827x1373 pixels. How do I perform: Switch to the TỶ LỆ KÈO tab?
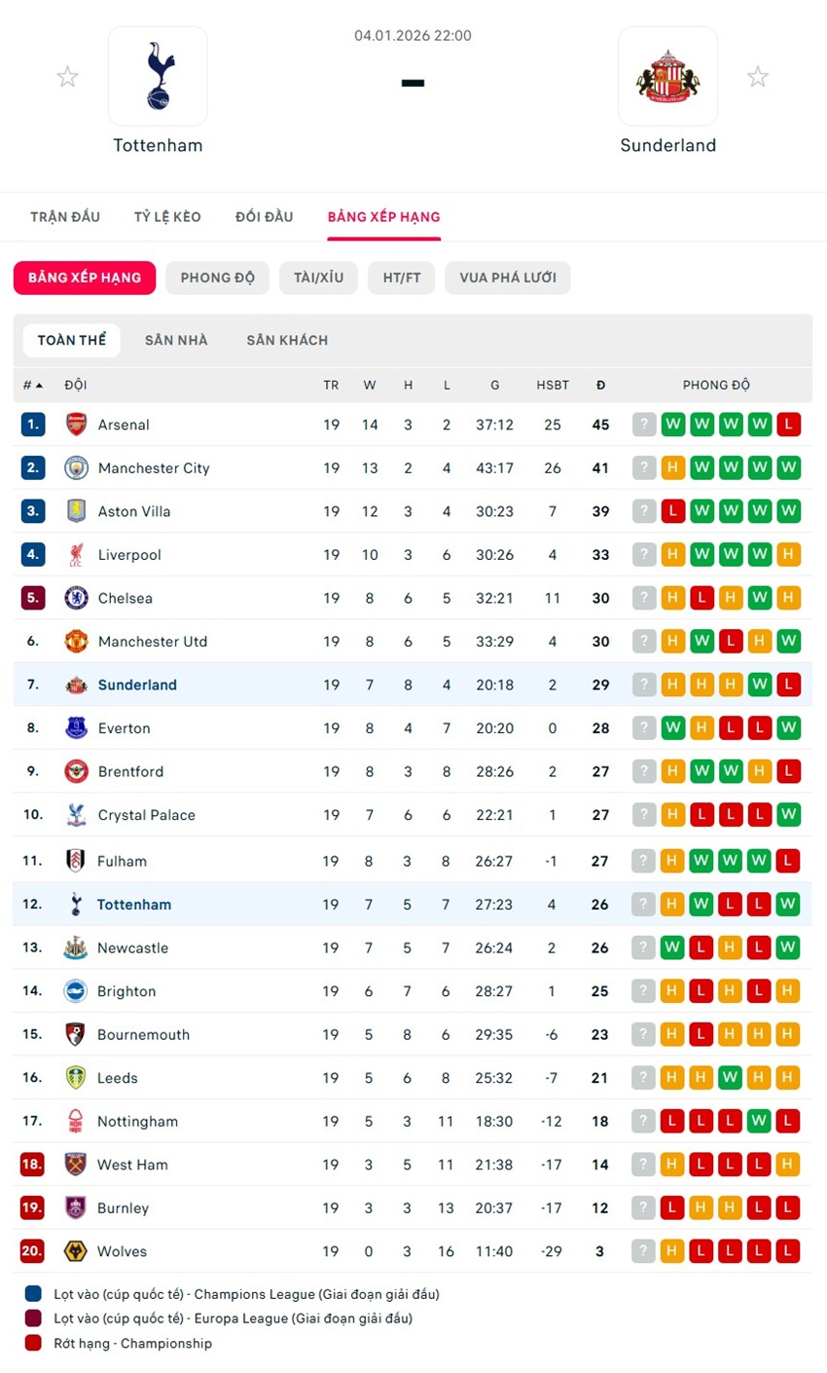[167, 217]
